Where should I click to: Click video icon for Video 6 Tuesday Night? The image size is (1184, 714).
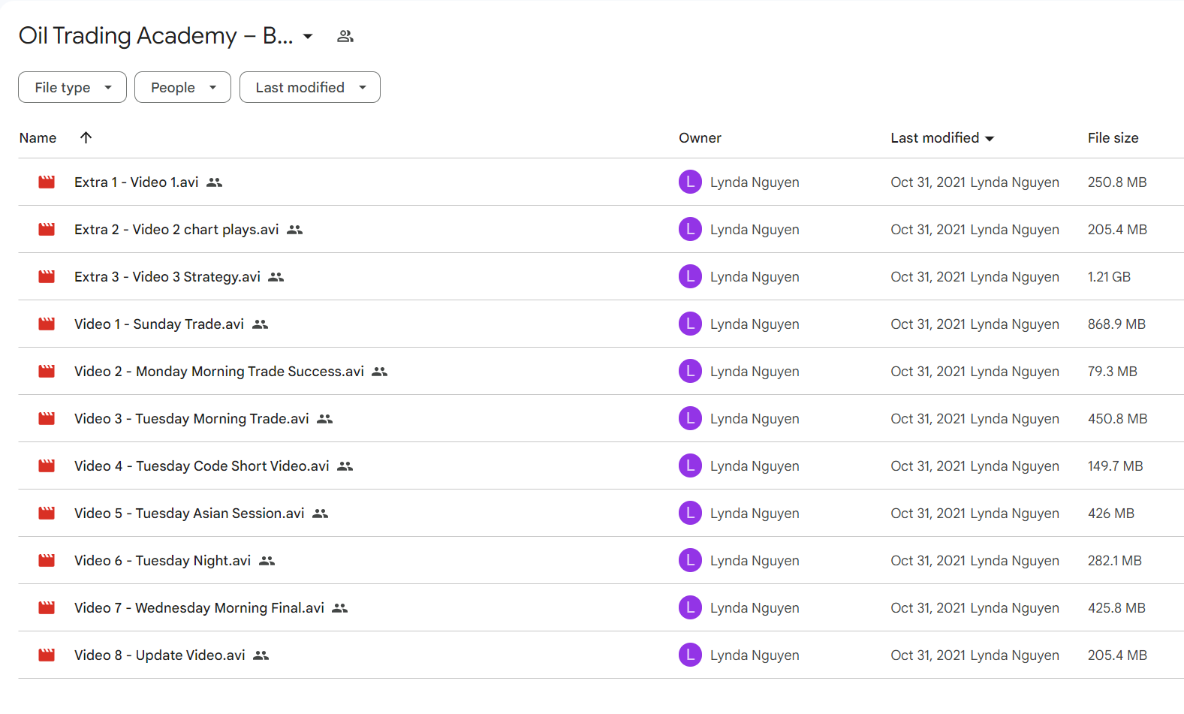pyautogui.click(x=47, y=560)
